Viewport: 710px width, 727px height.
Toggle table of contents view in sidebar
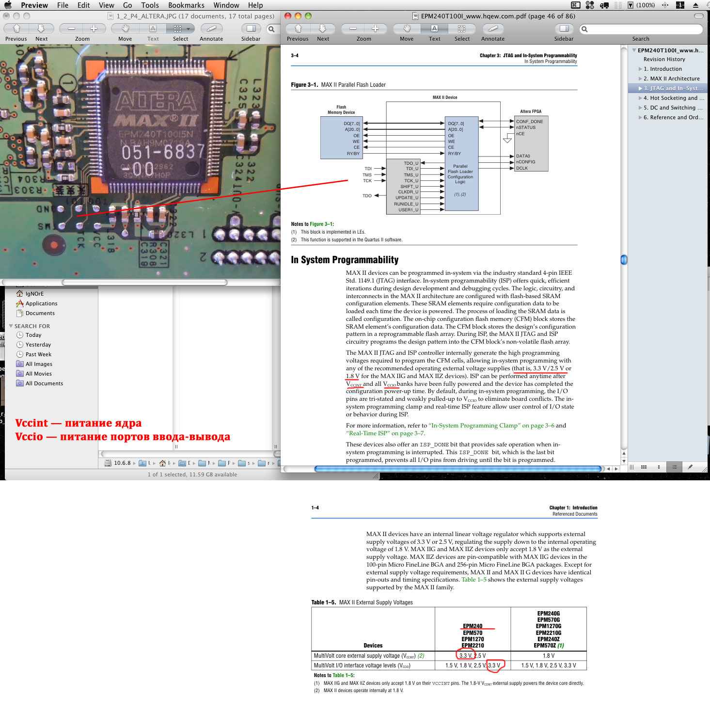[674, 467]
